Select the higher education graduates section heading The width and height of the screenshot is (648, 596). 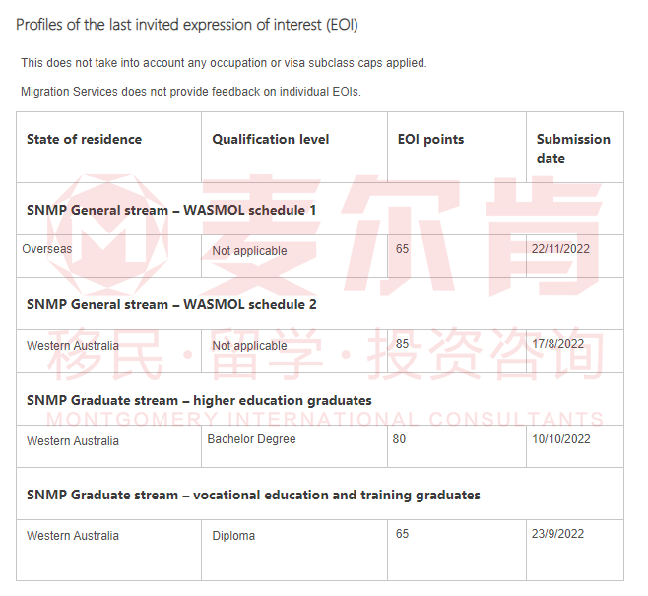[199, 401]
